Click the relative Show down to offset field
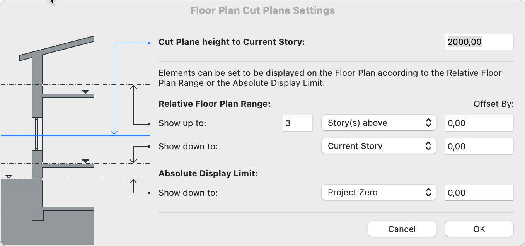525x246 pixels. [479, 146]
